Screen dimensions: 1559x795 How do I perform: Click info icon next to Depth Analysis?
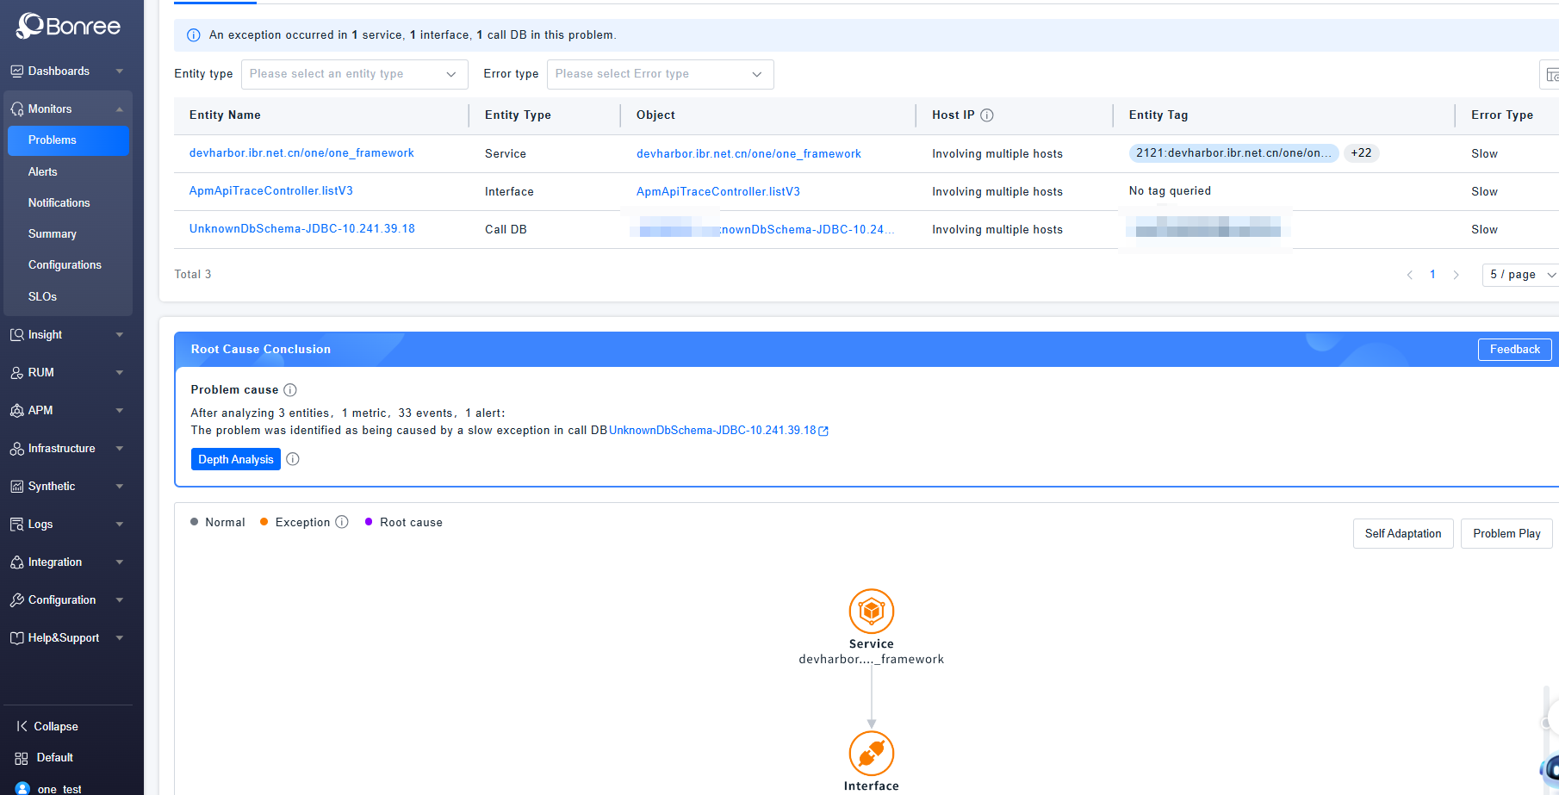(293, 459)
